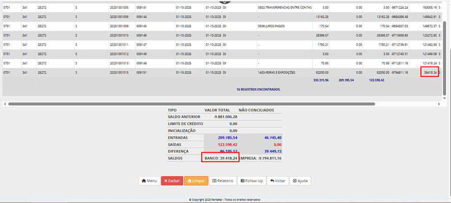Screen dimensions: 451x203
Task: Click the orange Limpar eraser button
Action: tap(196, 181)
